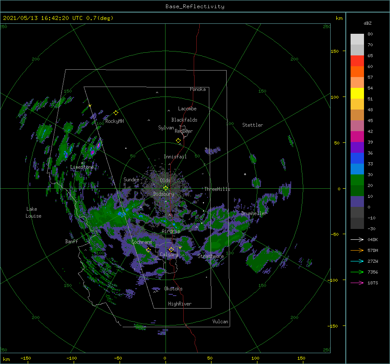The image size is (390, 364).
Task: Select the magenta 39-42 dBZ swatch
Action: [357, 137]
